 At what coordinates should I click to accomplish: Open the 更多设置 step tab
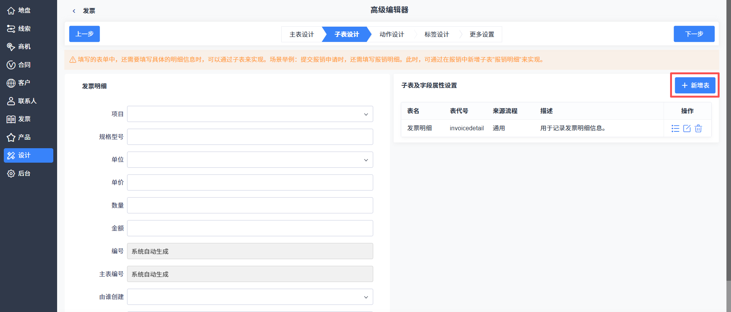482,34
